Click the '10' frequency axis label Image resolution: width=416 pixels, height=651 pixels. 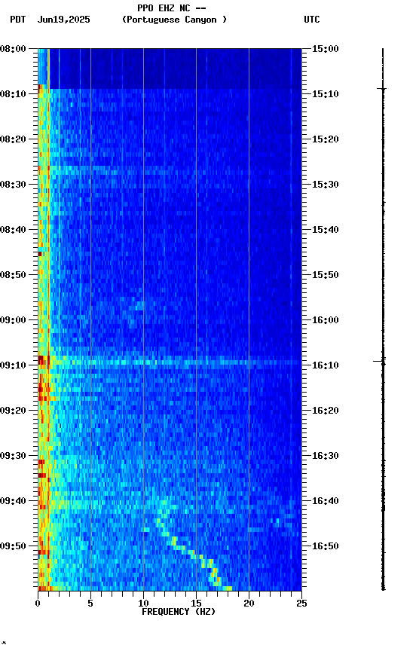pos(143,604)
